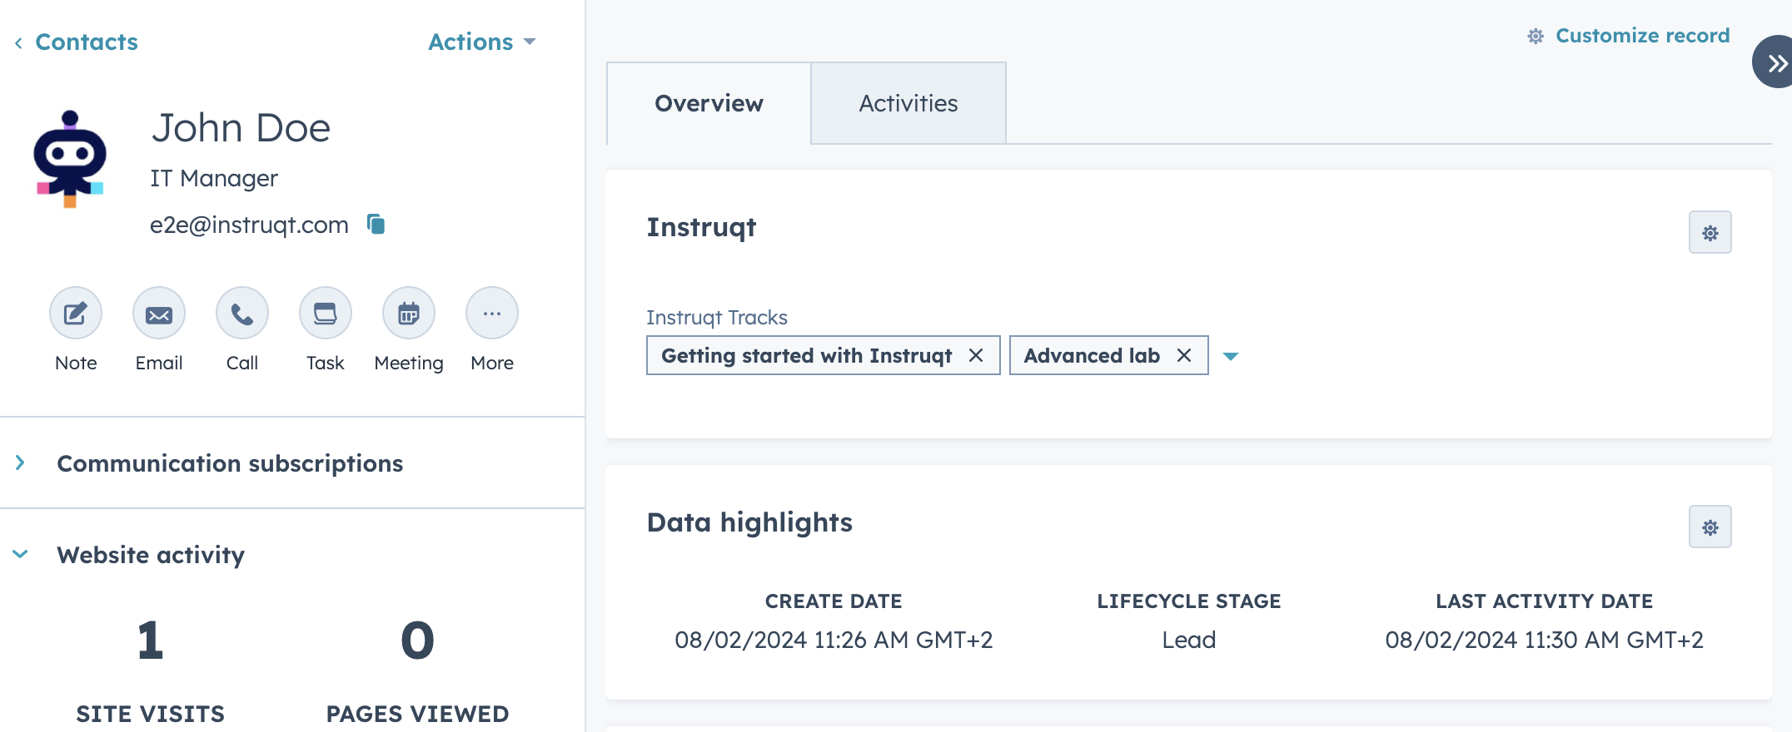Open the Data highlights settings gear
The width and height of the screenshot is (1792, 732).
click(1710, 527)
